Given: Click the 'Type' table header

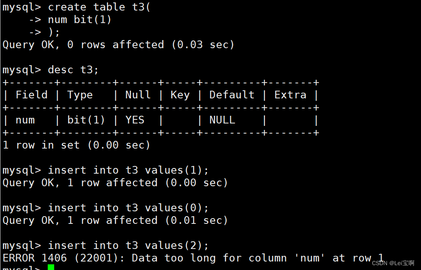Looking at the screenshot, I should tap(80, 95).
